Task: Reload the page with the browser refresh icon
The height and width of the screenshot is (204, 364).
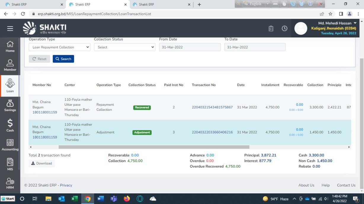Action: tap(23, 14)
